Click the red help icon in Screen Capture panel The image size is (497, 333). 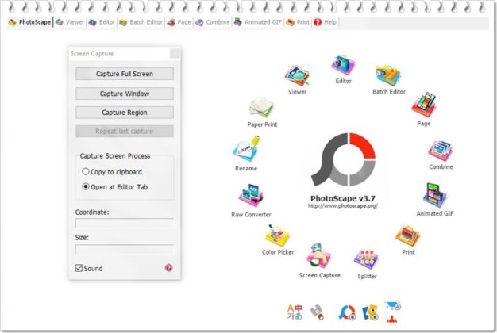168,268
